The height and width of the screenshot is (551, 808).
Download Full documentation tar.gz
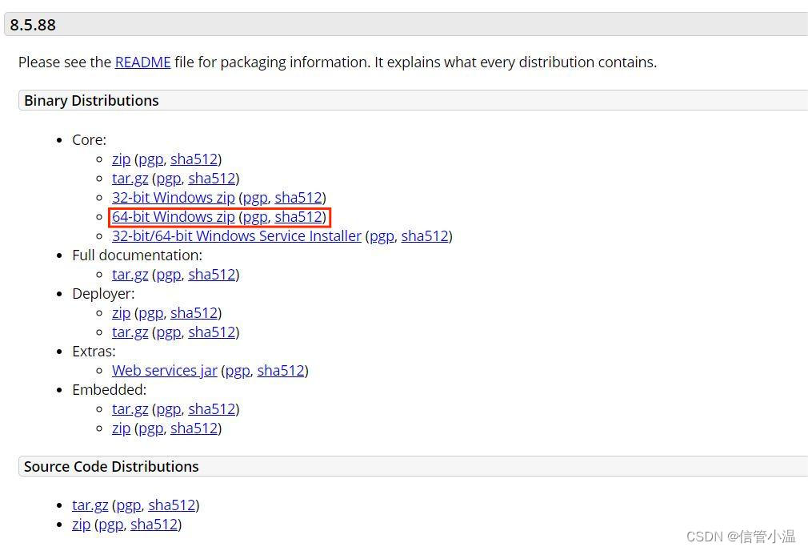pyautogui.click(x=130, y=275)
